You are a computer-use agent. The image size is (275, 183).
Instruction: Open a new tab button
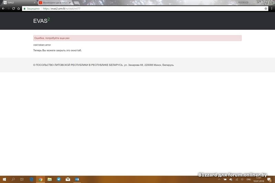[x=76, y=3]
